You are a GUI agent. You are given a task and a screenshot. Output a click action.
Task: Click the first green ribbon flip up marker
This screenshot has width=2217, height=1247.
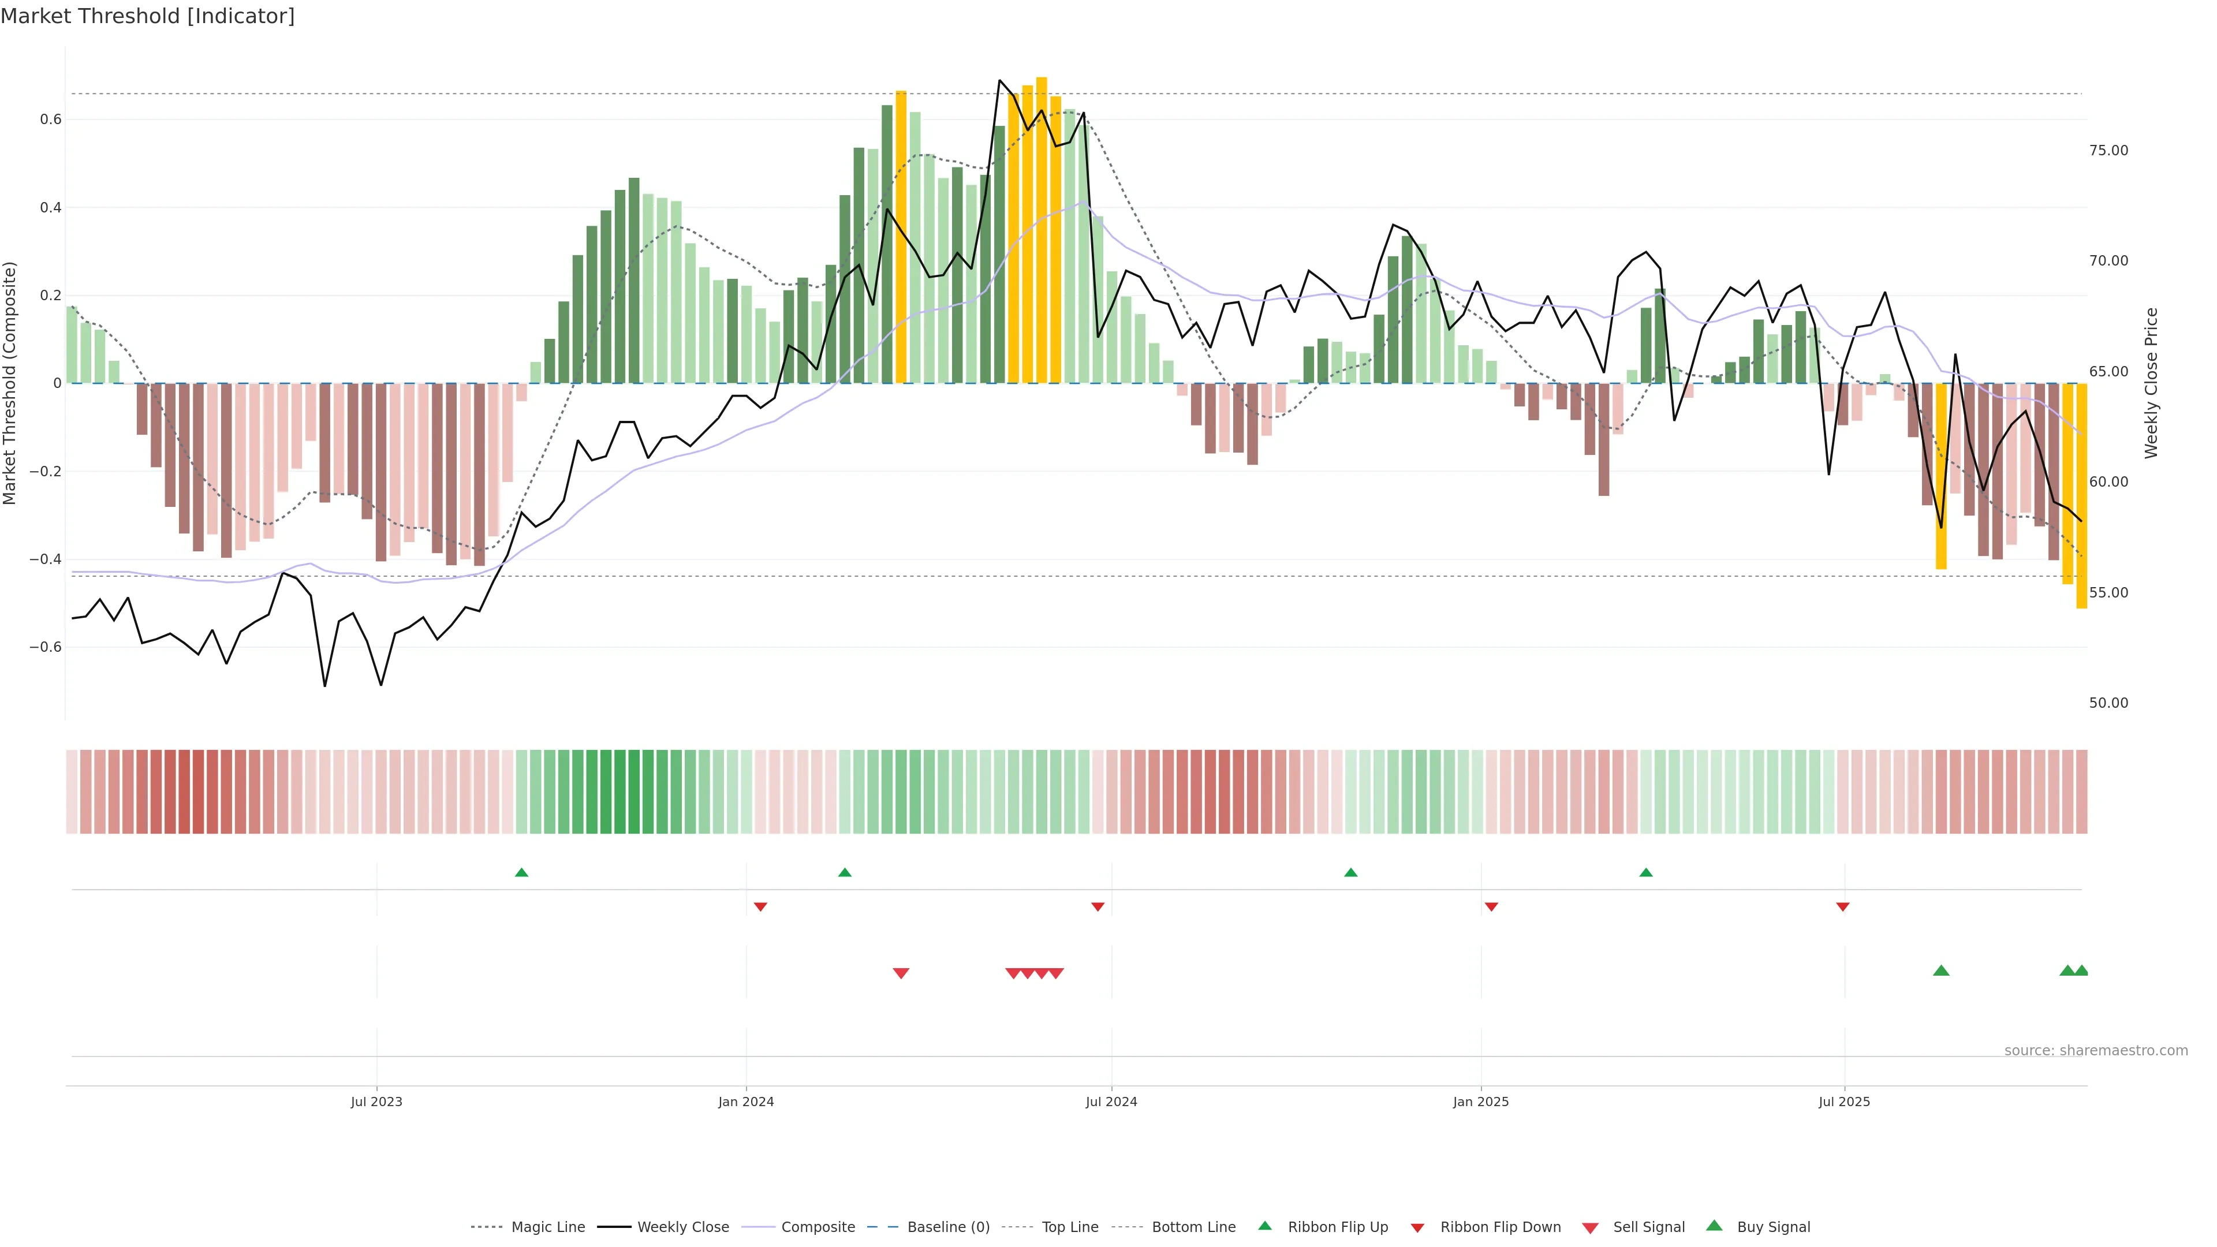(x=521, y=873)
